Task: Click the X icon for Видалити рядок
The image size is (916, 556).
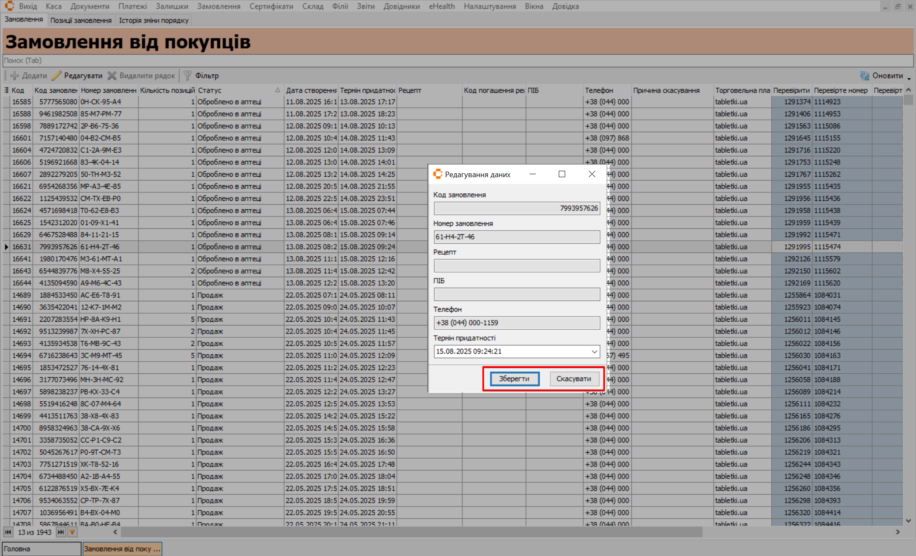Action: [x=112, y=76]
